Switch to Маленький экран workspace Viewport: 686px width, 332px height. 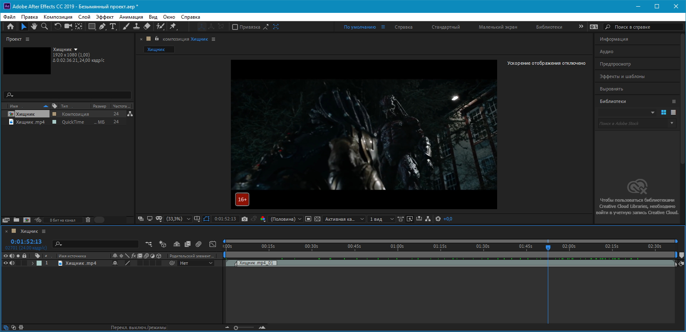(498, 27)
